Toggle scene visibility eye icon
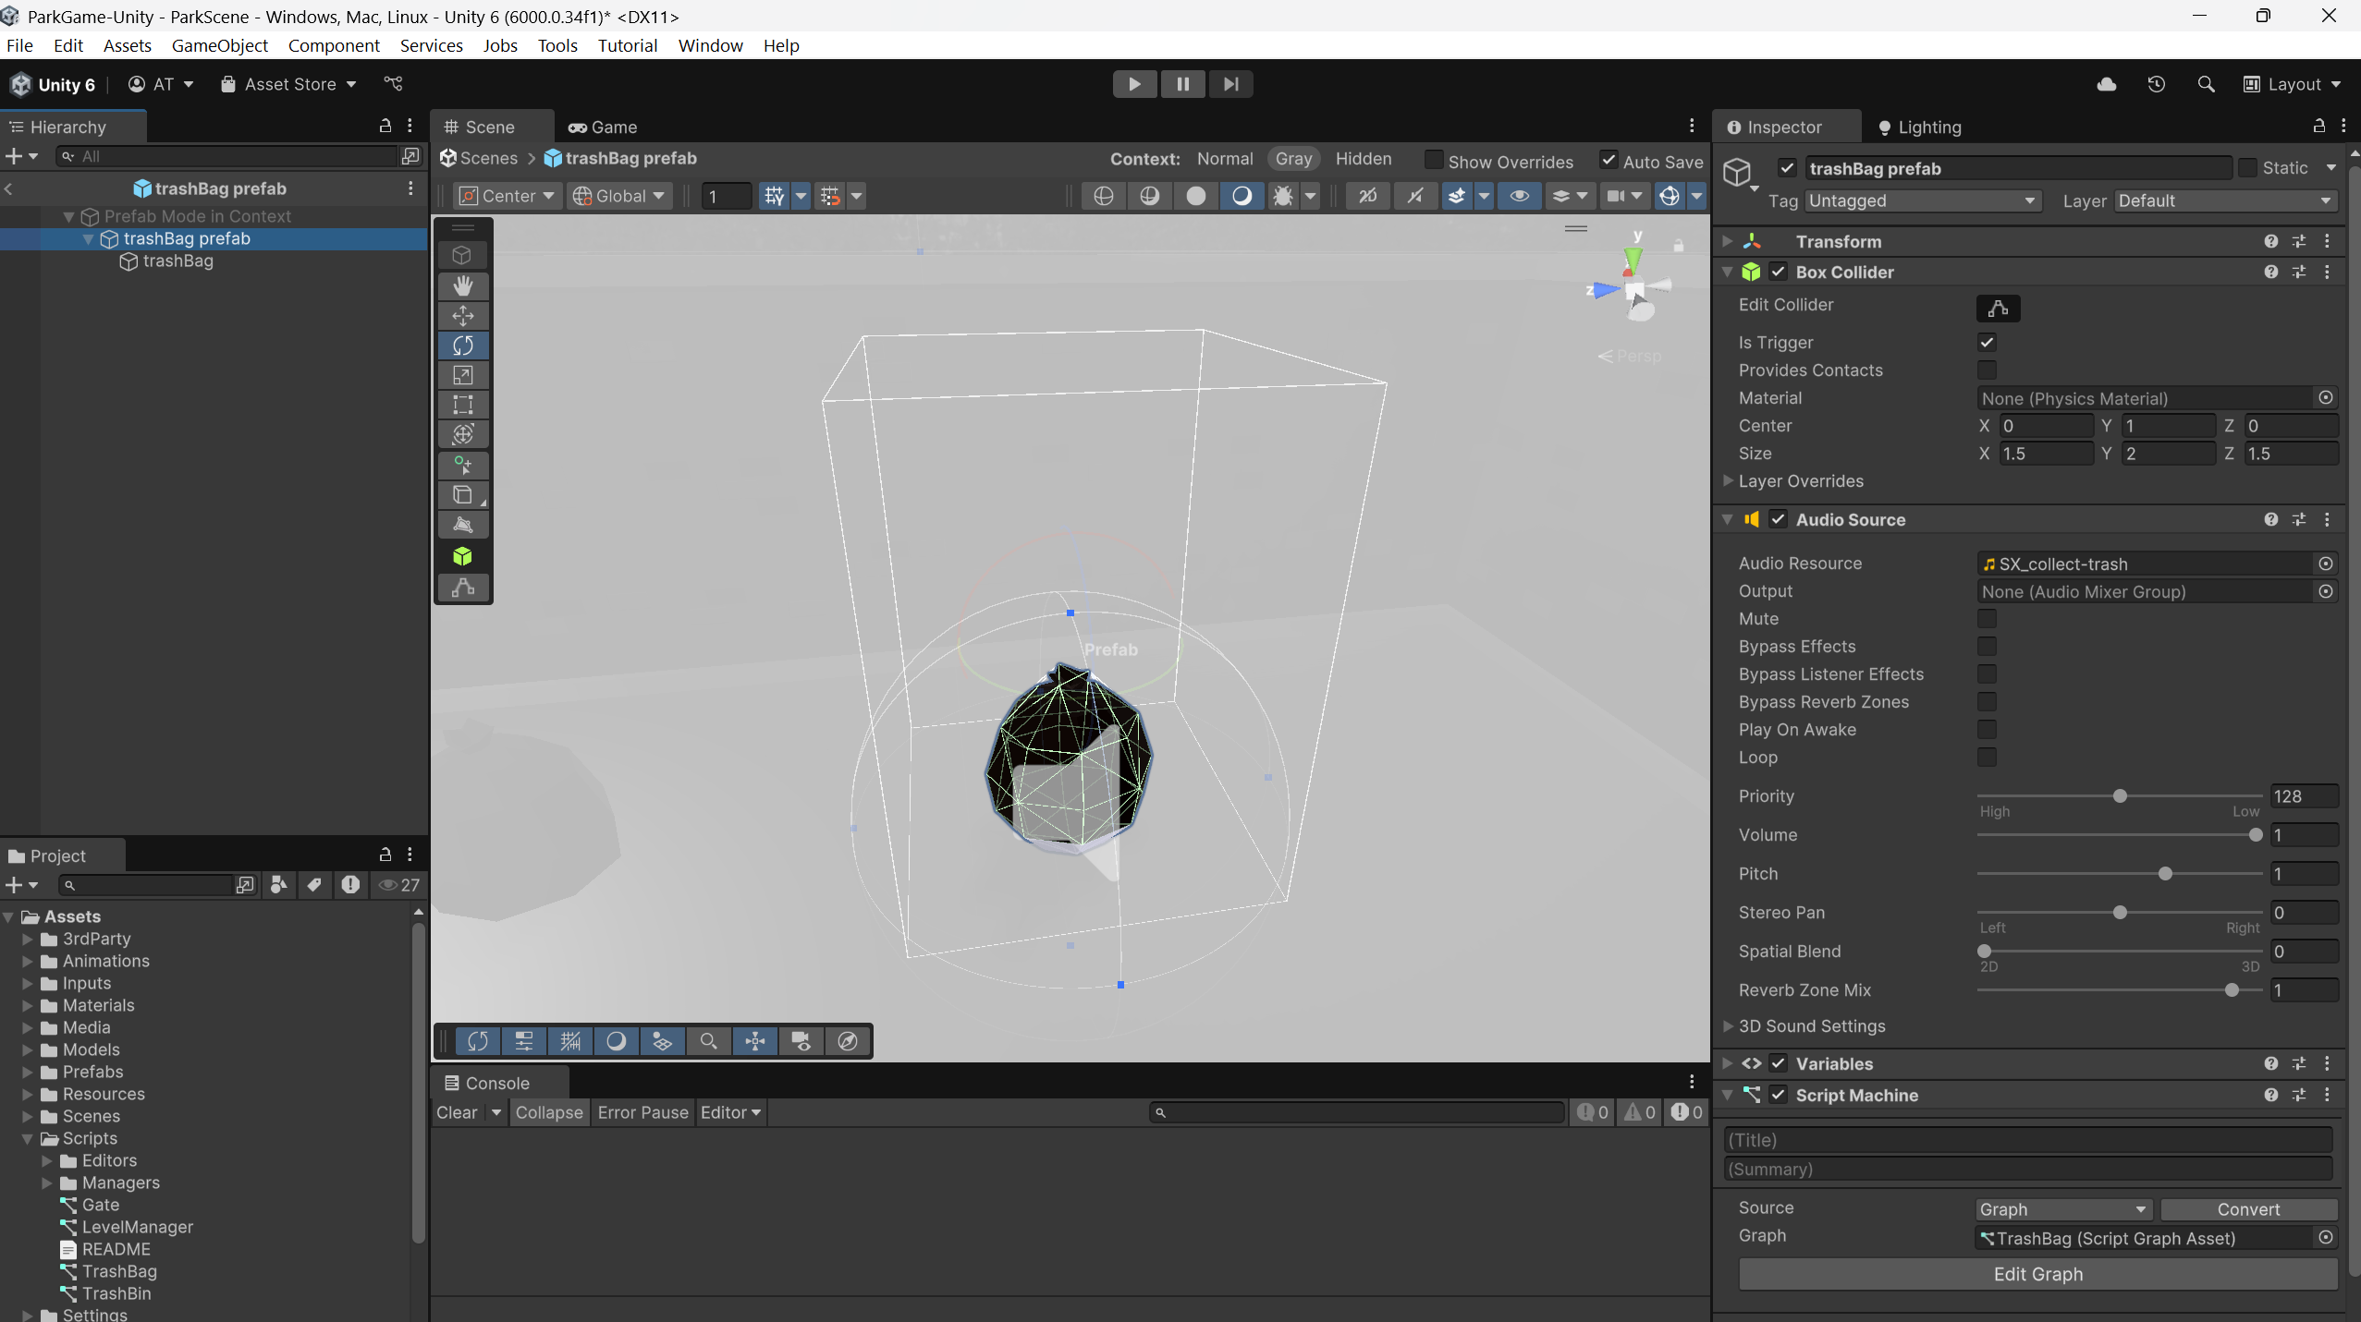 1519,196
